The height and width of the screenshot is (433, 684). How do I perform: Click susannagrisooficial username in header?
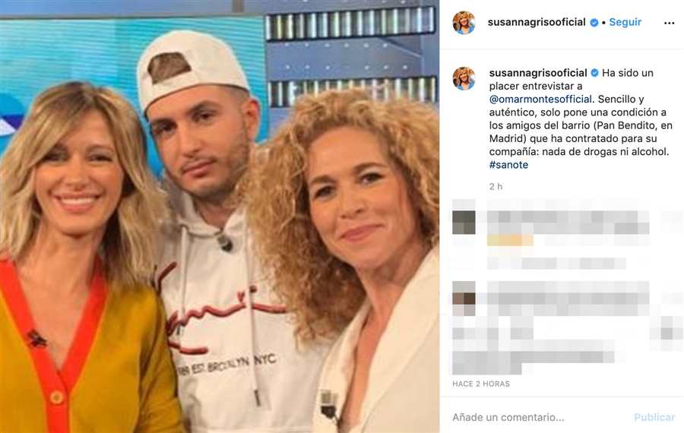pos(537,22)
